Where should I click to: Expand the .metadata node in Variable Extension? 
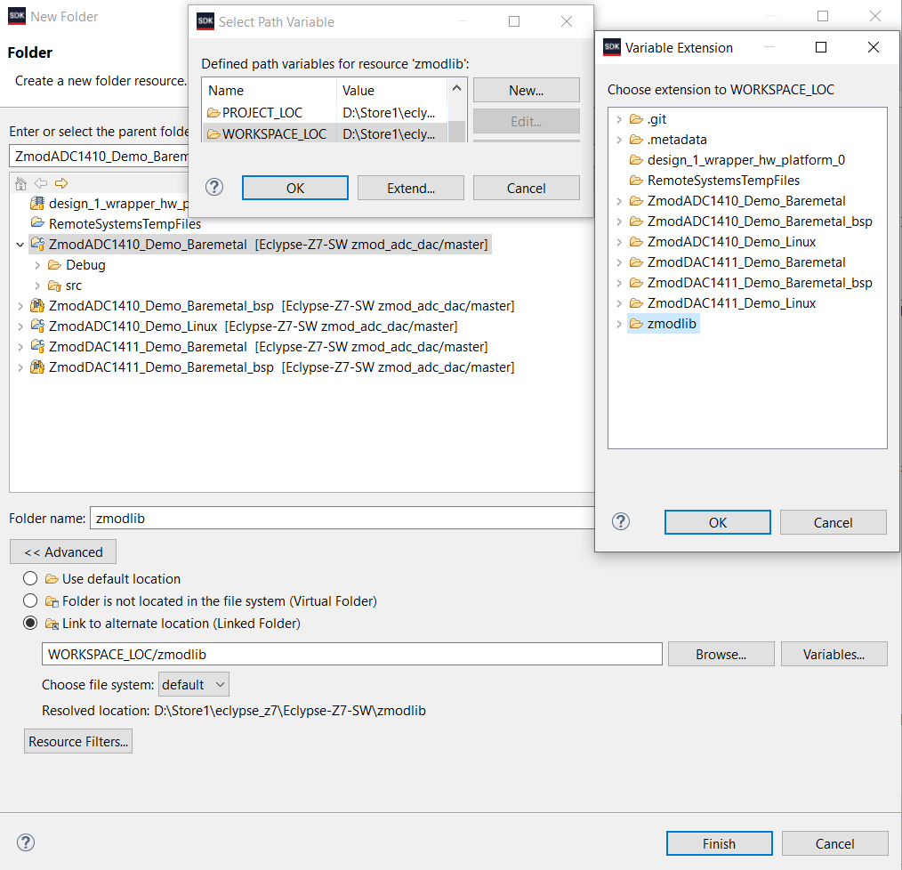pos(619,140)
